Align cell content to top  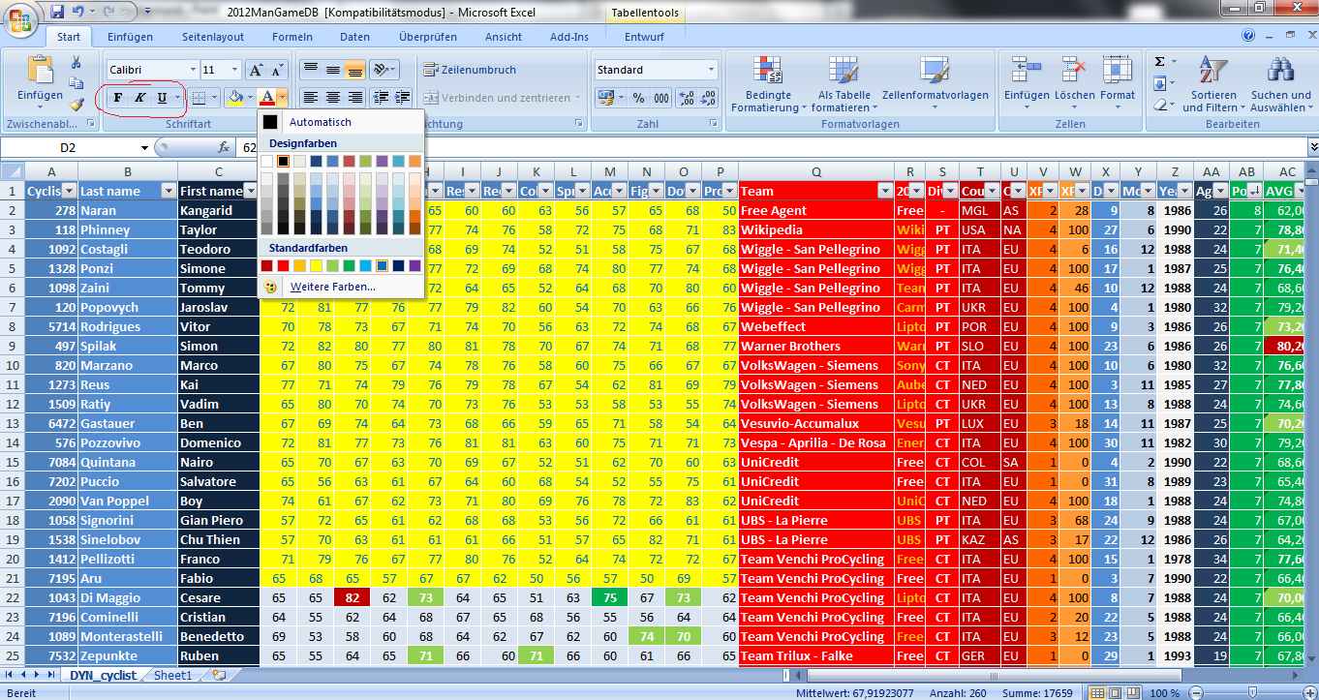(x=310, y=70)
